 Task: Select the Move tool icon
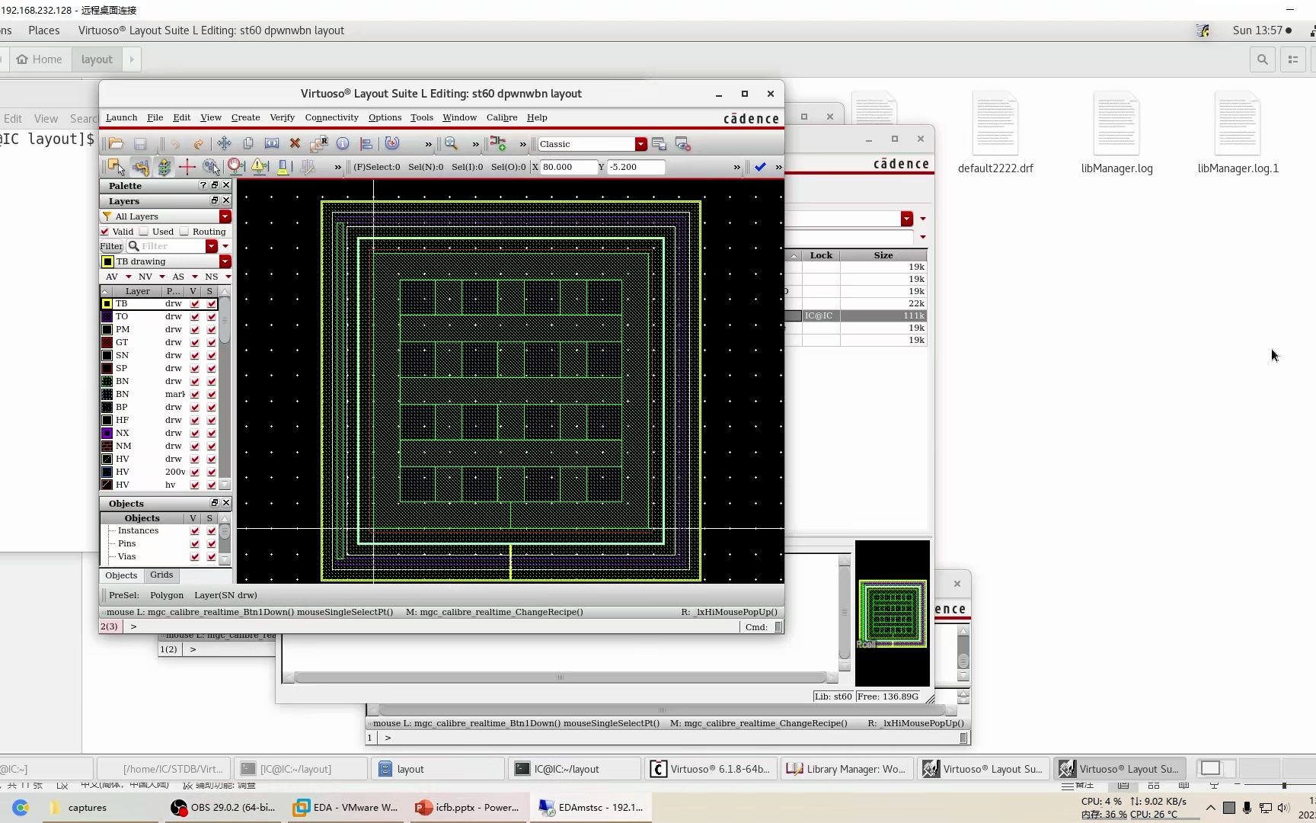coord(224,143)
